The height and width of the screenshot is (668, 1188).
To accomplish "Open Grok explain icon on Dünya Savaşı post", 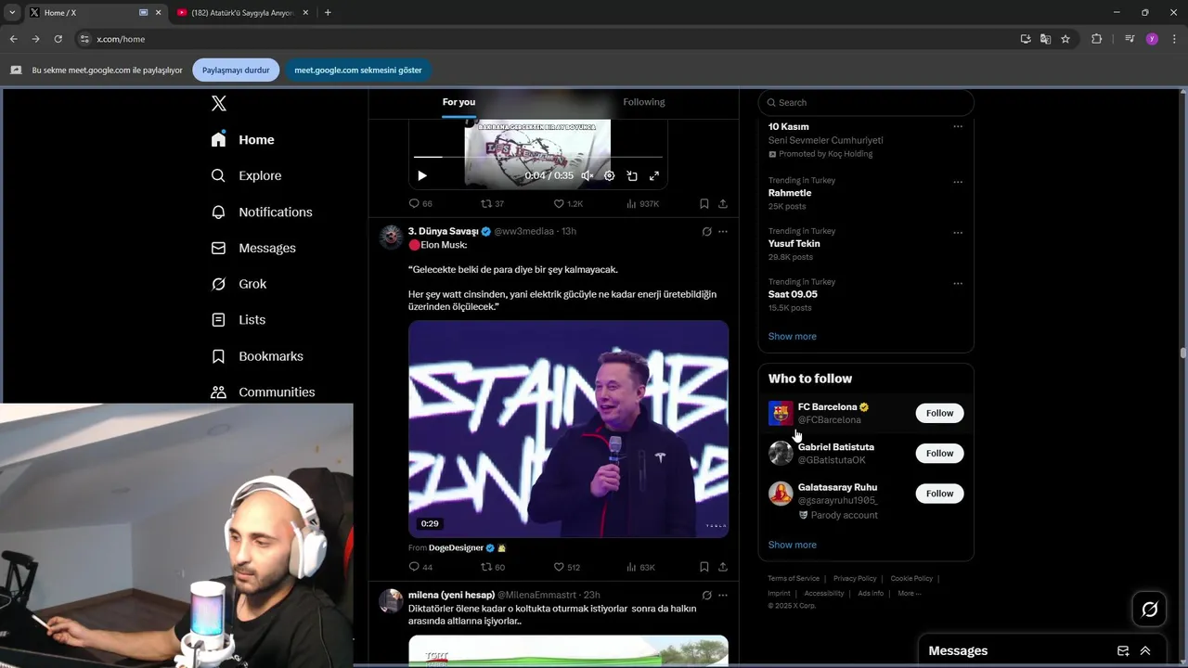I will point(706,231).
